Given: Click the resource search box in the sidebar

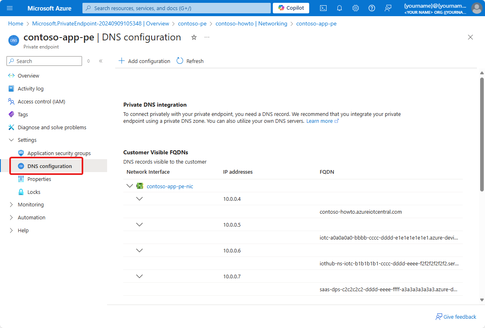Looking at the screenshot, I should [x=44, y=61].
